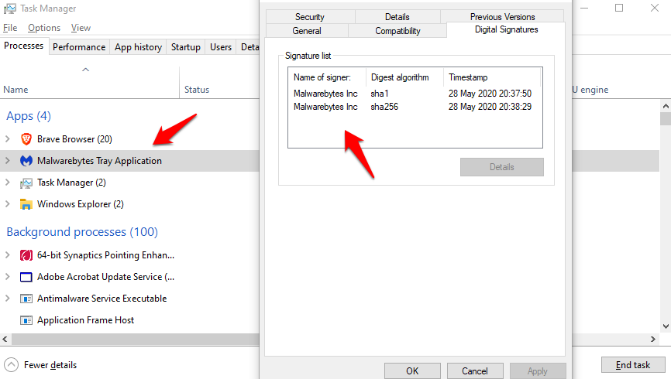Image resolution: width=671 pixels, height=379 pixels.
Task: Open the Previous Versions tab
Action: [x=502, y=17]
